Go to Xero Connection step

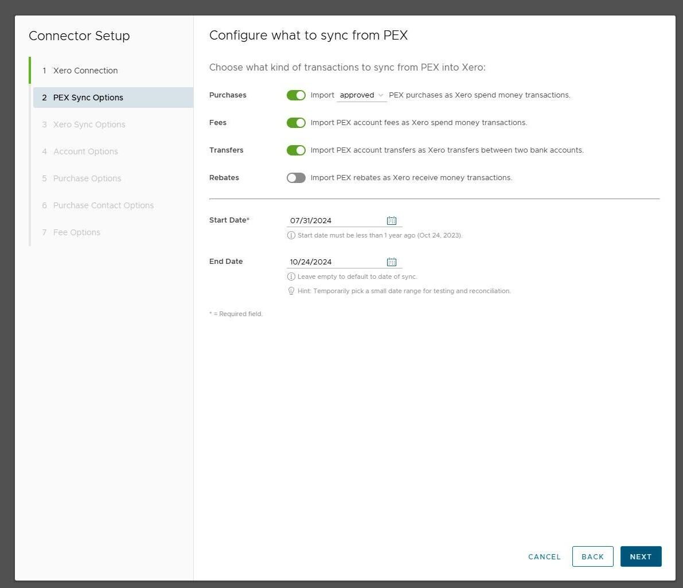click(85, 71)
